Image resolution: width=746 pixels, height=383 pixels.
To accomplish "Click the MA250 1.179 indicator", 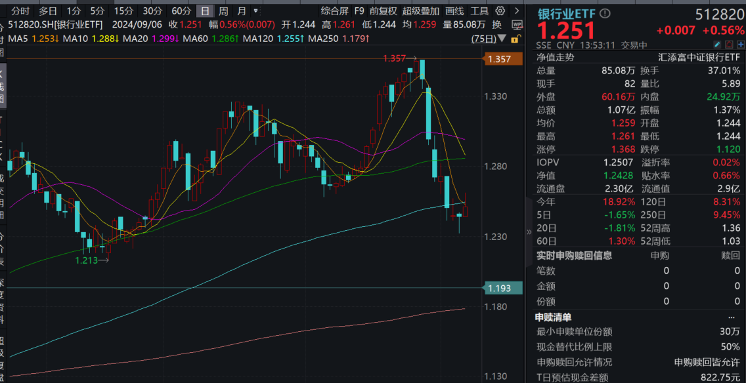I will 340,39.
